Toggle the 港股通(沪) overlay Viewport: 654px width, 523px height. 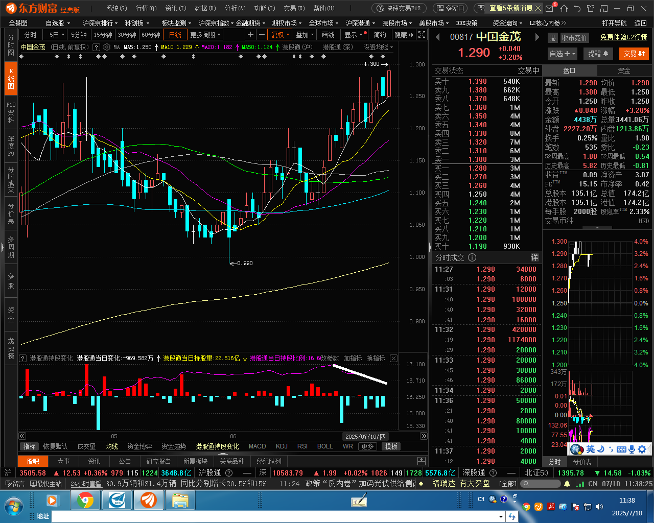(297, 47)
